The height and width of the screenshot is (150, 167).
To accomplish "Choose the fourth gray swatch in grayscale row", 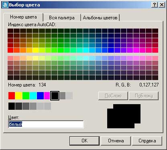I will 33,106.
